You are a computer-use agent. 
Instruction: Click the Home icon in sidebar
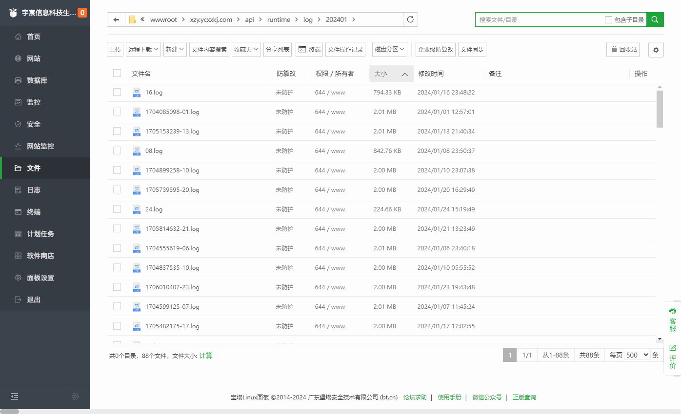pos(18,37)
